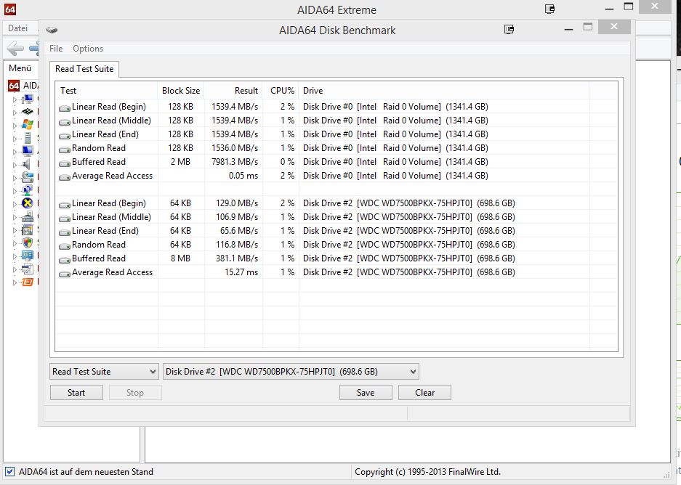Screen dimensions: 681x485
Task: Click the disk icon of the 106.9 MB/s Linear Read row
Action: point(65,218)
